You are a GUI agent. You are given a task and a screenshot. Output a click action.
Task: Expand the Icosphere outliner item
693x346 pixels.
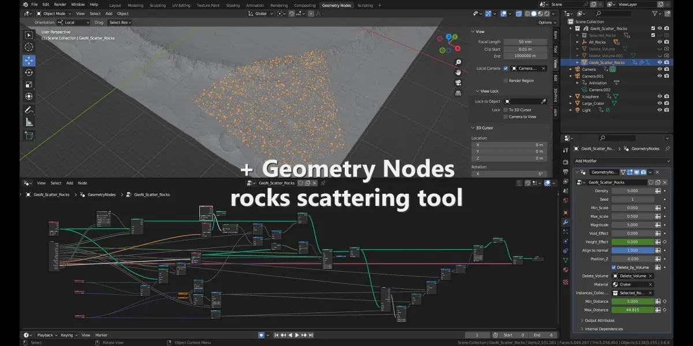tap(571, 96)
